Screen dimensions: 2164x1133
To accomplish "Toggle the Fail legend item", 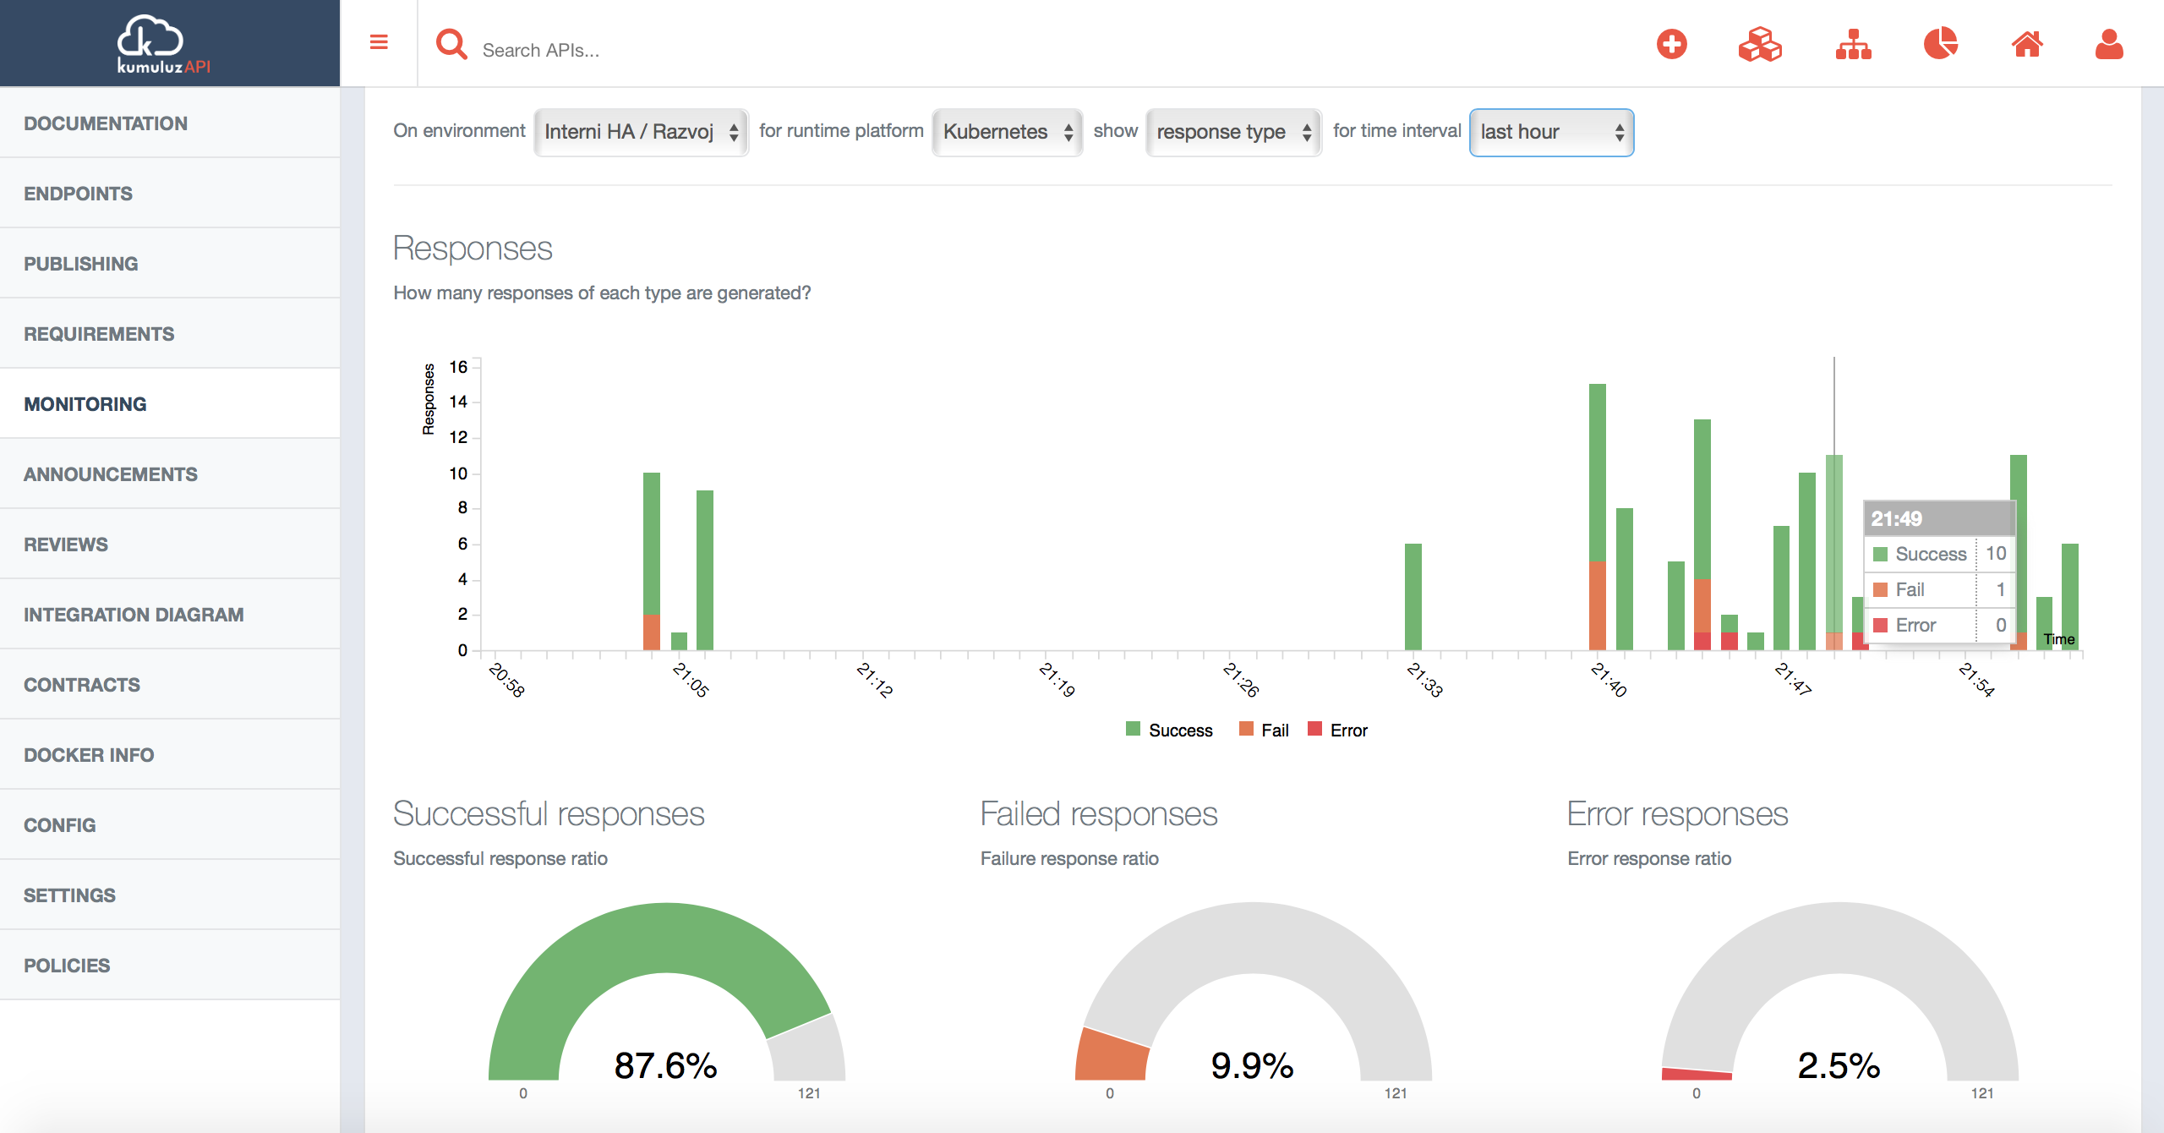I will pos(1265,730).
